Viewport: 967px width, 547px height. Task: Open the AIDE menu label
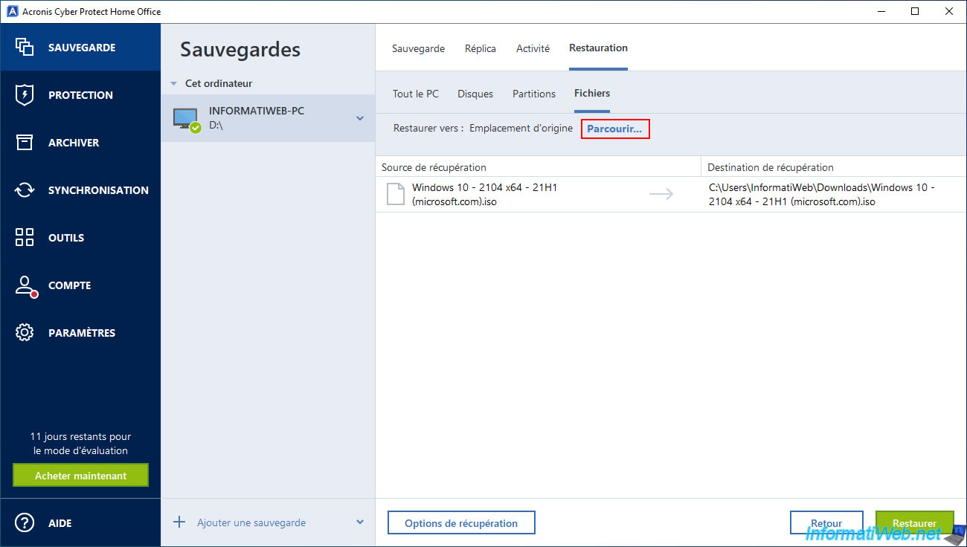60,523
